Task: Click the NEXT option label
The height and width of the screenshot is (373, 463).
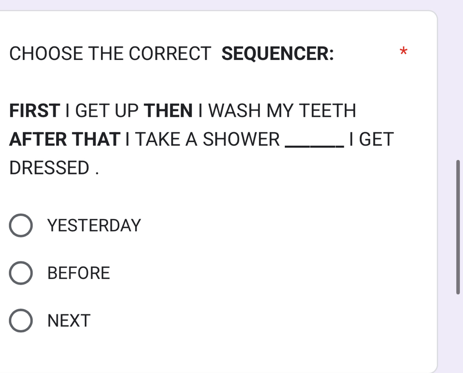Action: 69,321
